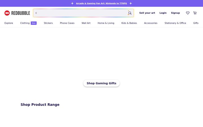Open the Kids & Babies category
The width and height of the screenshot is (203, 127).
pyautogui.click(x=129, y=23)
